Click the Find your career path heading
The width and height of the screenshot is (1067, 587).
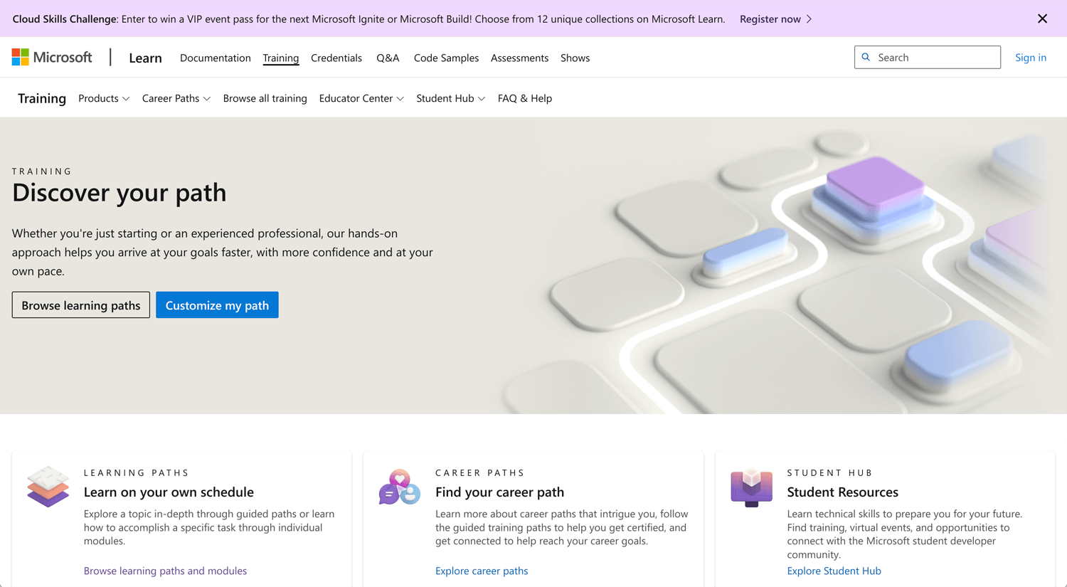point(499,492)
